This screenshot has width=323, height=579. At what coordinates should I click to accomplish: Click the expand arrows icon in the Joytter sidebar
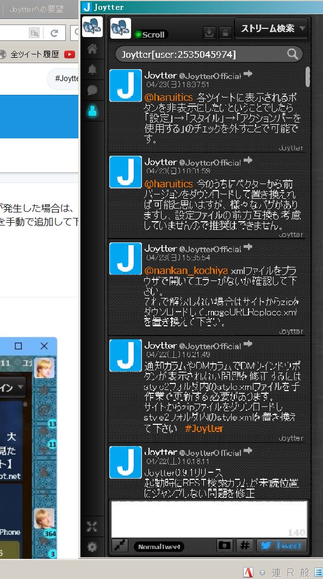(x=92, y=527)
